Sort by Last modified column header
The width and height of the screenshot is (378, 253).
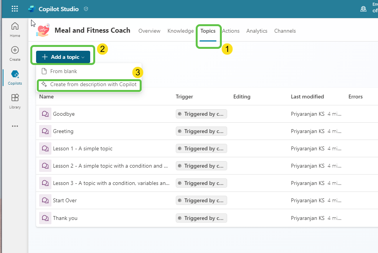coord(307,97)
